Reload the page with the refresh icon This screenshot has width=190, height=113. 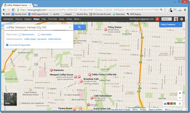pos(13,10)
